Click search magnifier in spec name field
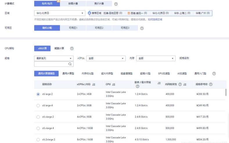This screenshot has height=143, width=229. click(x=70, y=64)
